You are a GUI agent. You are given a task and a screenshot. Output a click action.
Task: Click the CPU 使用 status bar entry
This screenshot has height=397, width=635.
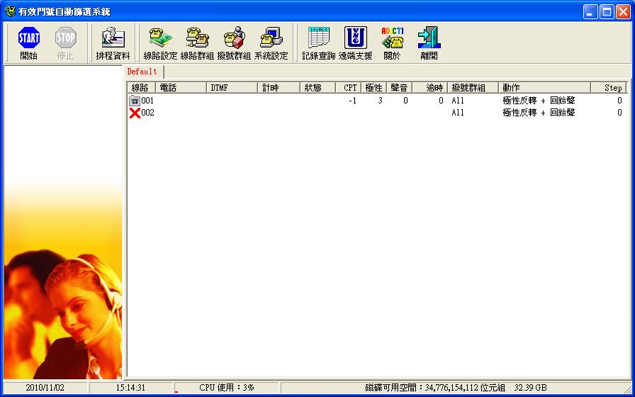pyautogui.click(x=226, y=388)
